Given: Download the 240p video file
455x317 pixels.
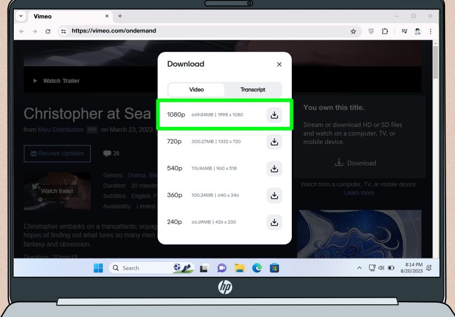Looking at the screenshot, I should [274, 222].
